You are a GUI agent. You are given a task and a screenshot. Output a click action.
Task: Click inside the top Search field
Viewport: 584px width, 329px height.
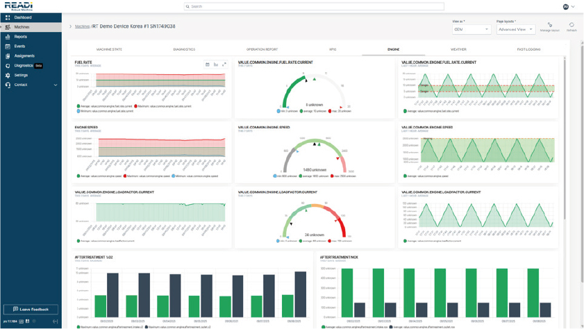(x=314, y=6)
